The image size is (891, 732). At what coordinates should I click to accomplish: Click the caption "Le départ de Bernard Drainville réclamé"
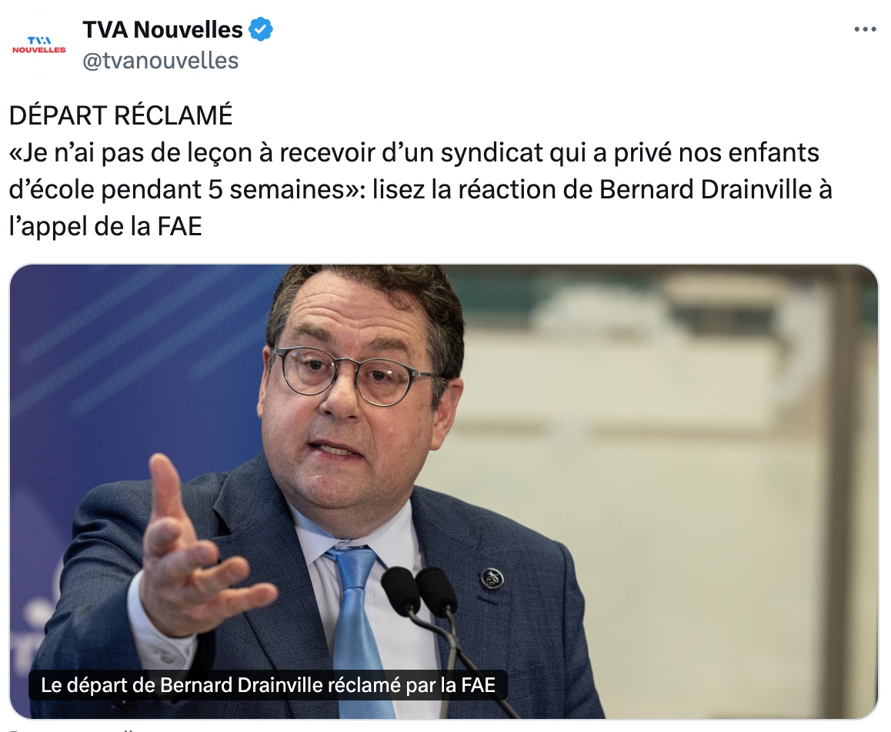point(269,685)
